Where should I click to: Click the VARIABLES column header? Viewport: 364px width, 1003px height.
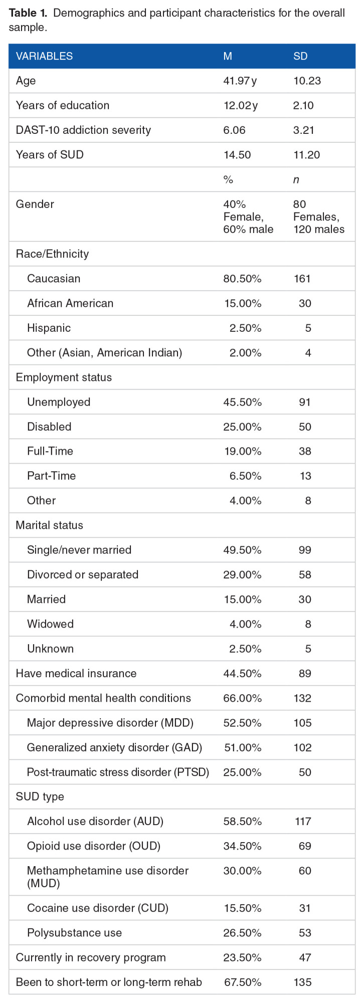[x=44, y=56]
